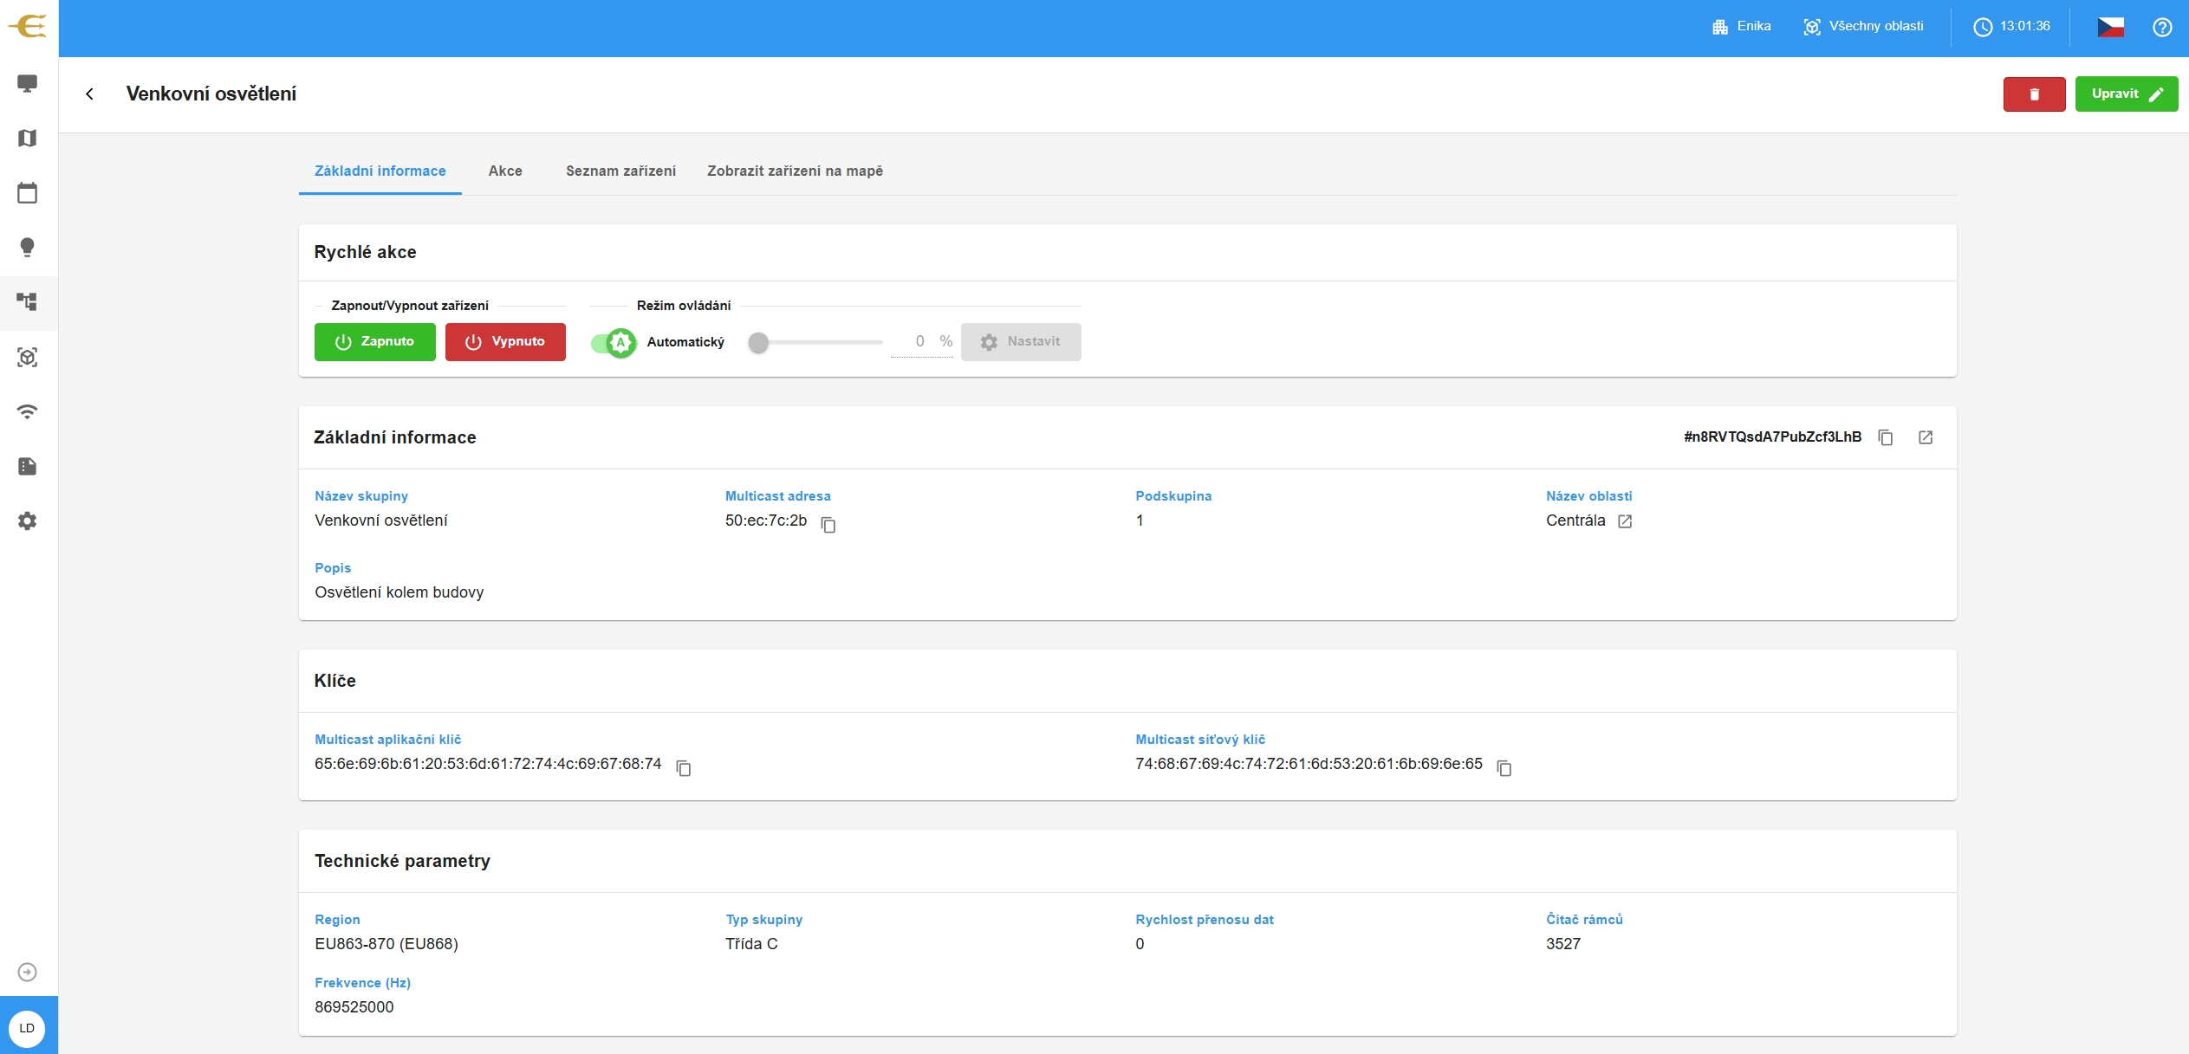Open the light bulb devices icon

27,248
